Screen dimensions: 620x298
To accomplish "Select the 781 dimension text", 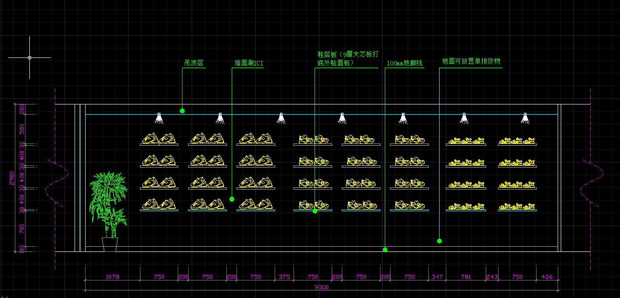I will pos(466,277).
